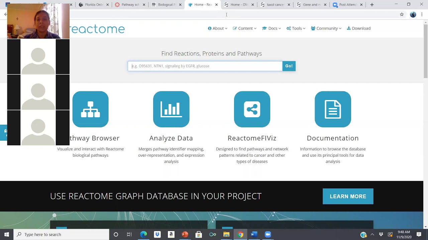Open the Chrome profile avatar

pyautogui.click(x=413, y=14)
